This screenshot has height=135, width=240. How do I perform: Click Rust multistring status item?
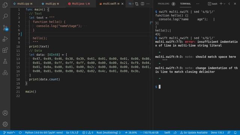tap(107, 132)
